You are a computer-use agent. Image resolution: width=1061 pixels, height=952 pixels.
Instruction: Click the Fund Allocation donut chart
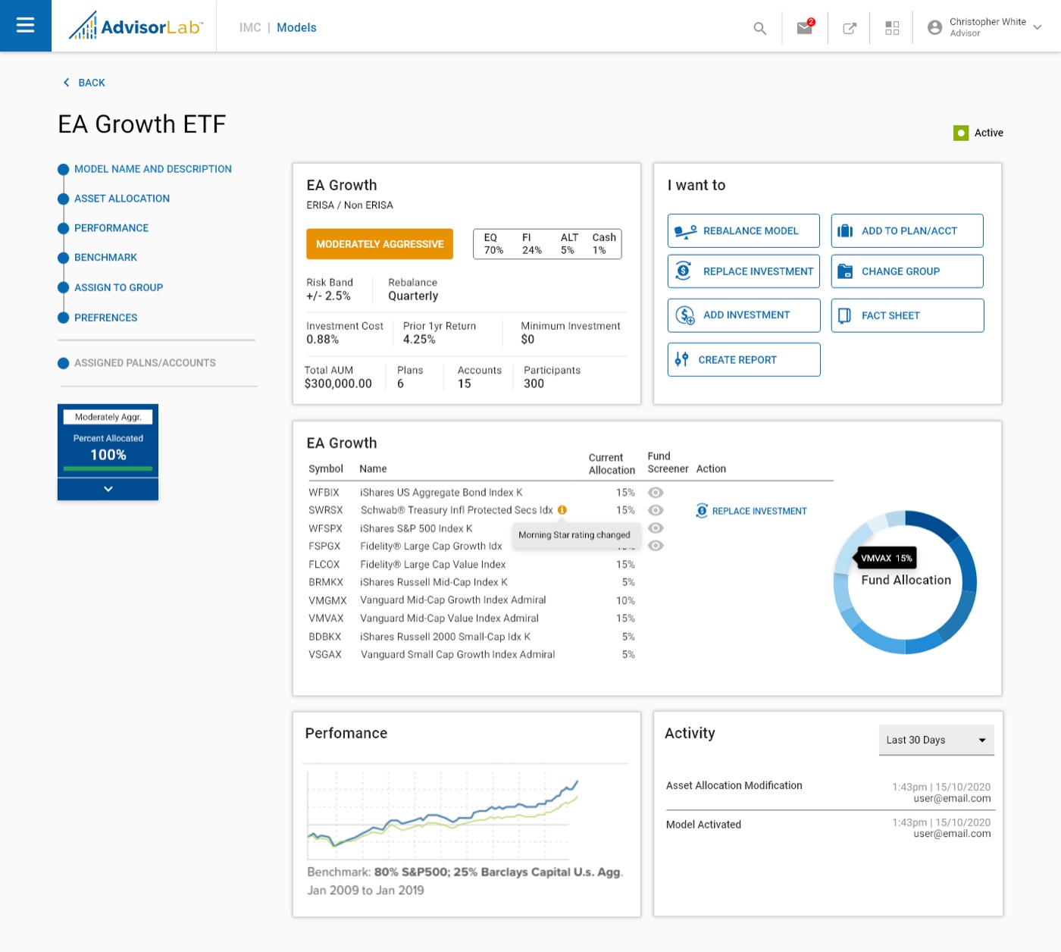point(905,582)
